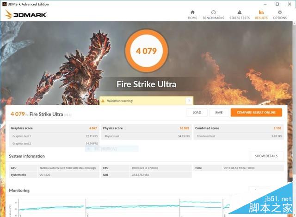Click the Show Details button
The height and width of the screenshot is (217, 296).
point(266,156)
